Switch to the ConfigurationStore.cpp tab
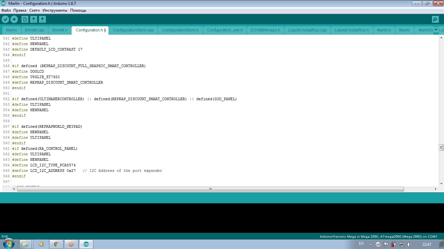The height and width of the screenshot is (249, 444). tap(133, 30)
